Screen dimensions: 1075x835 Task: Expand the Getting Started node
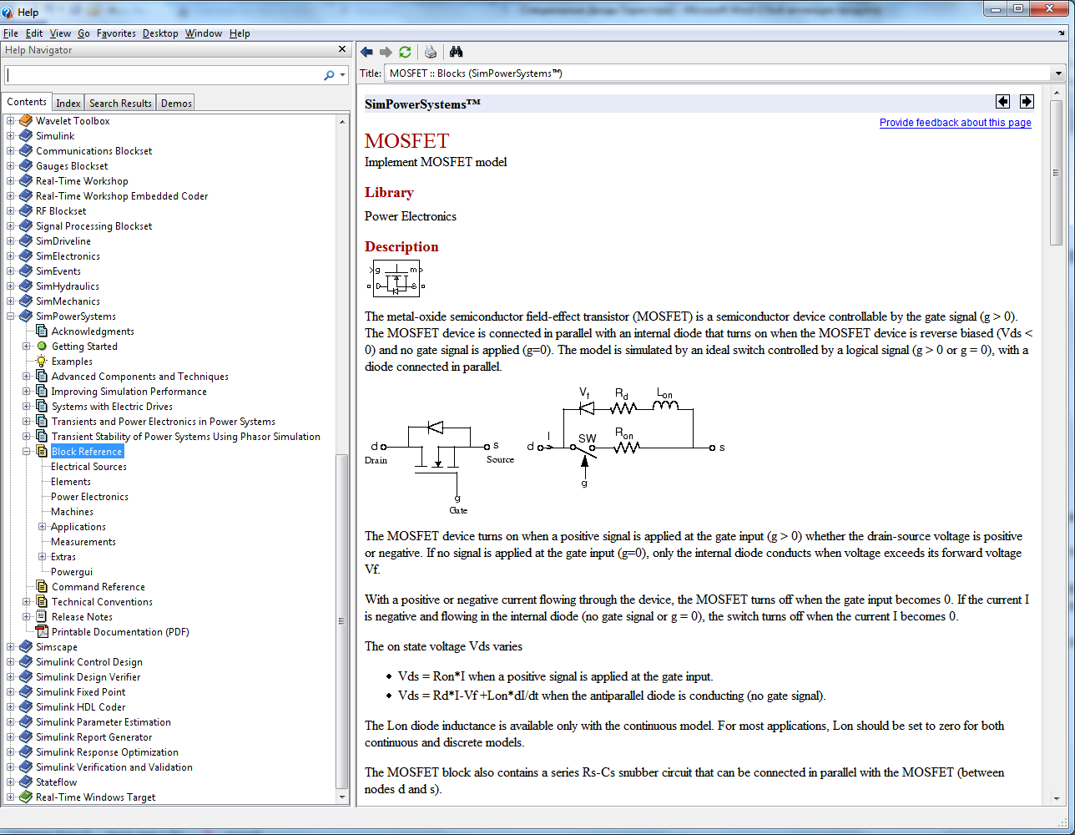click(27, 347)
